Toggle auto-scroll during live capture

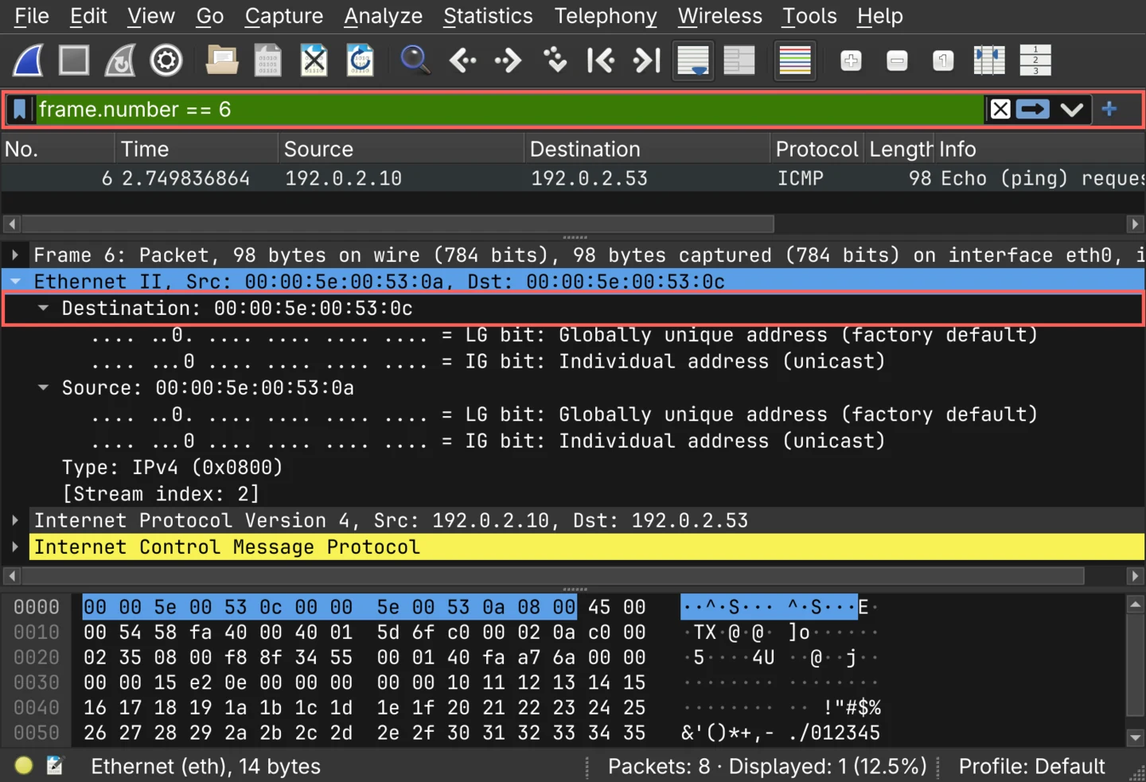[693, 60]
